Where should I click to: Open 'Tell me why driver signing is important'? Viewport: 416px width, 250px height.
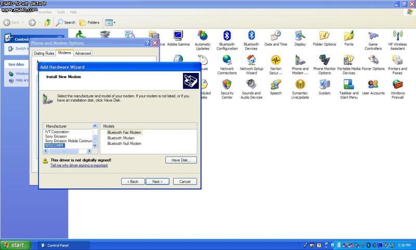79,166
